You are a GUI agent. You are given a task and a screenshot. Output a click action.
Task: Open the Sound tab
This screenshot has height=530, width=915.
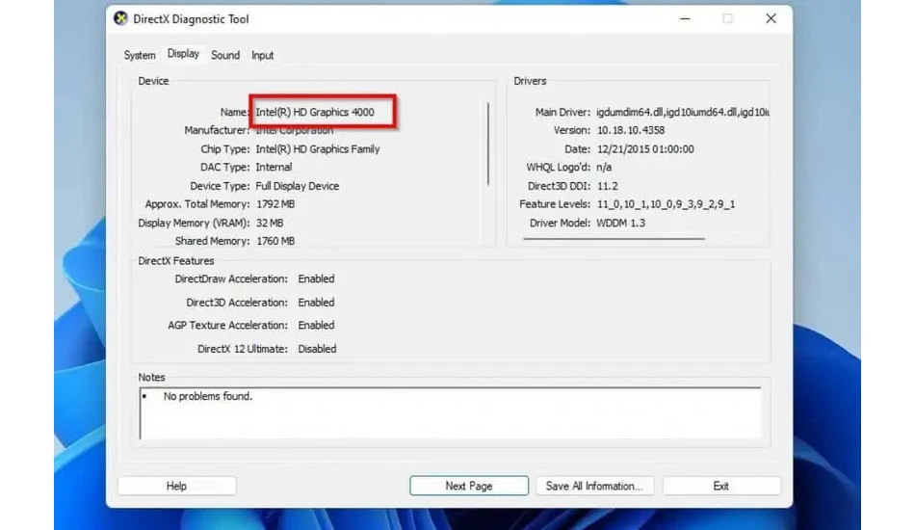[x=225, y=55]
